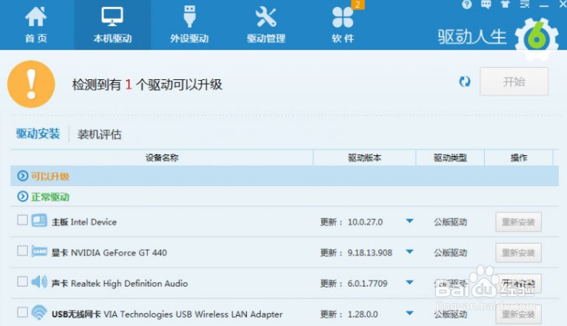Click the wireless icon for USB无线网卡
This screenshot has height=326, width=567.
tap(39, 313)
